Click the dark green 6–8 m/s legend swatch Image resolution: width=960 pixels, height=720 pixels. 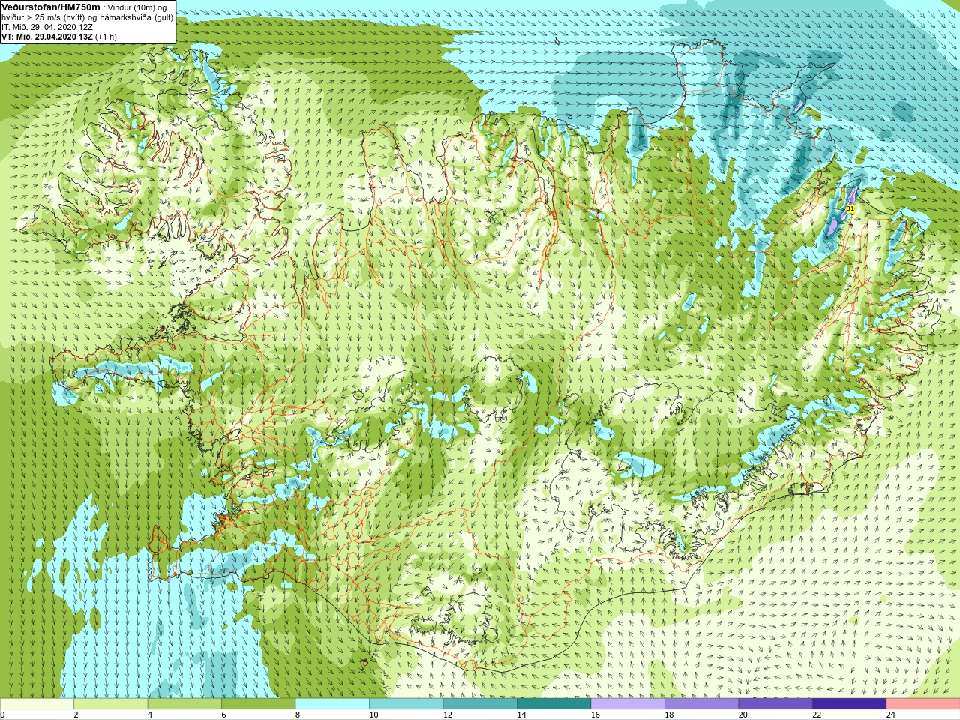point(259,704)
